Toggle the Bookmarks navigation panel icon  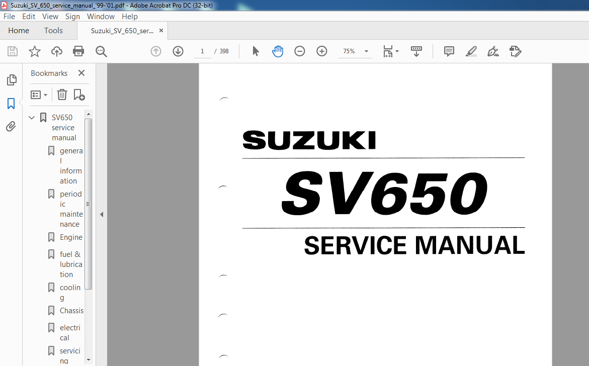11,104
